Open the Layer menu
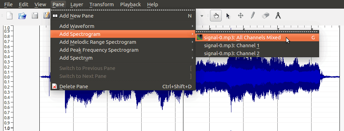344x131 pixels. pos(77,4)
